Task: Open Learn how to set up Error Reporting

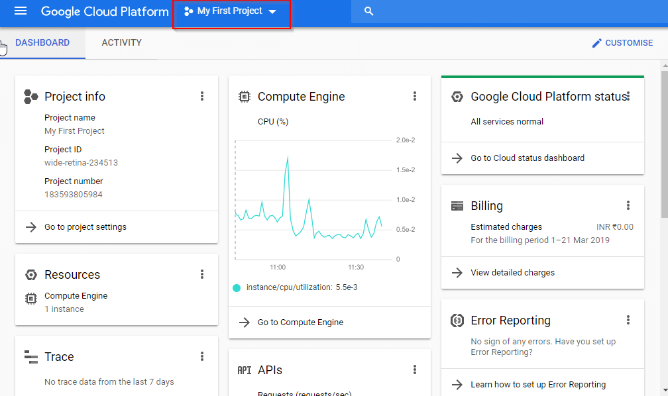Action: click(x=538, y=385)
